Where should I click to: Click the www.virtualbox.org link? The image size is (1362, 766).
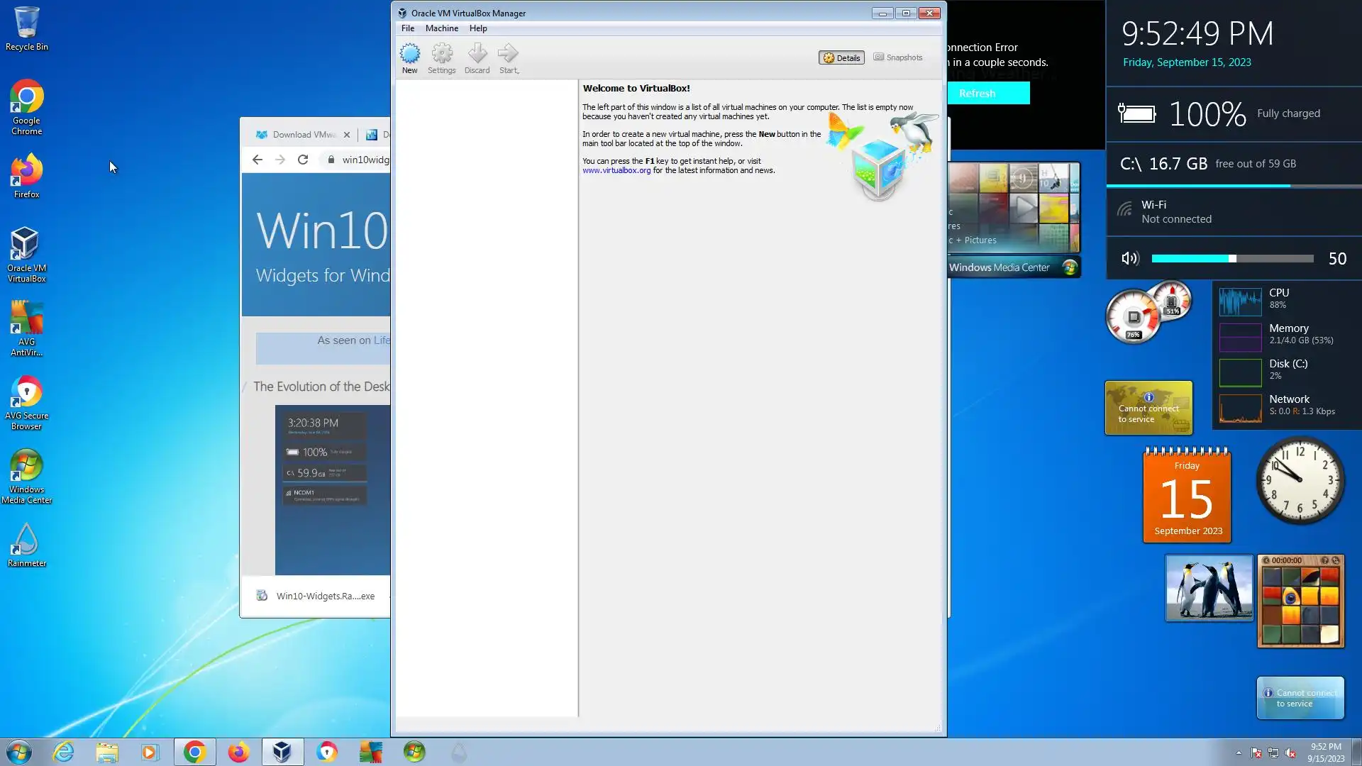tap(616, 170)
